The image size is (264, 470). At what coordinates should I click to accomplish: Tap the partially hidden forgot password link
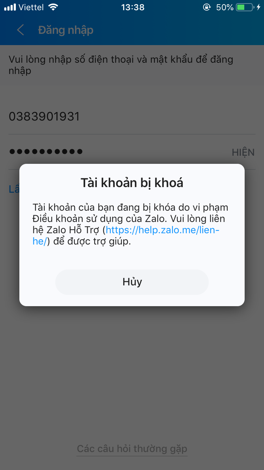point(14,189)
